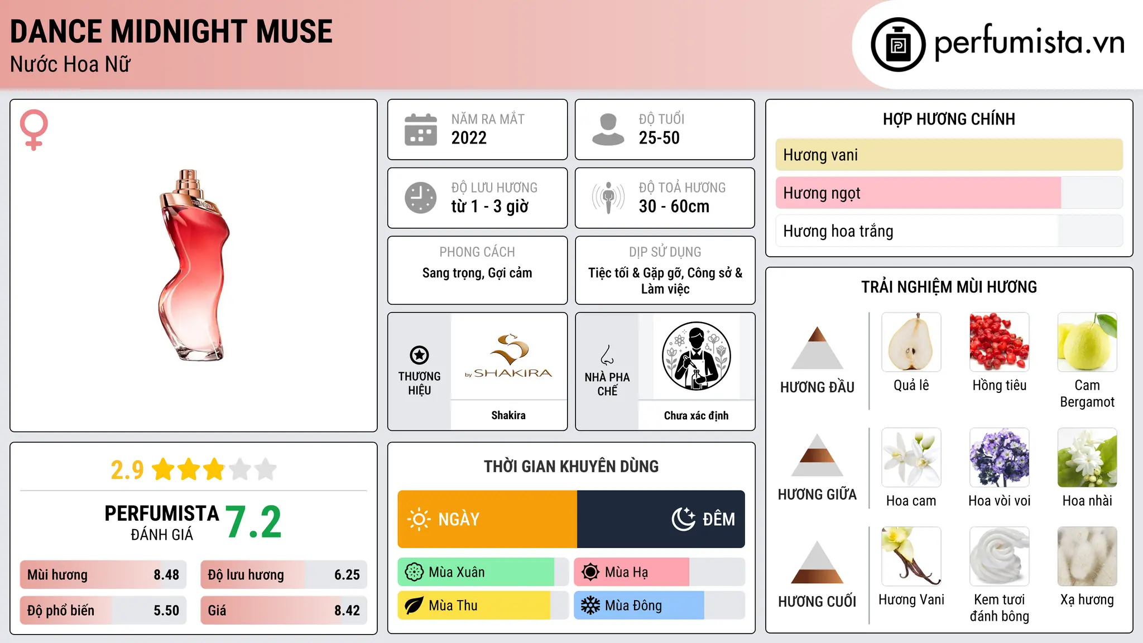Screen dimensions: 1143x643
Task: Select the Hương vani accord bar
Action: [x=949, y=155]
